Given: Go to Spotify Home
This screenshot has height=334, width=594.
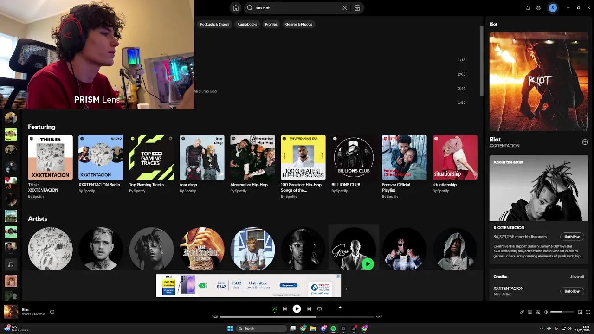Looking at the screenshot, I should (236, 8).
